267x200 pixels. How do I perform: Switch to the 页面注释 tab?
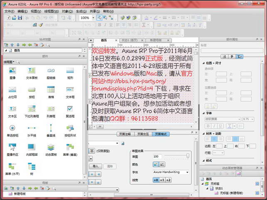click(x=125, y=134)
